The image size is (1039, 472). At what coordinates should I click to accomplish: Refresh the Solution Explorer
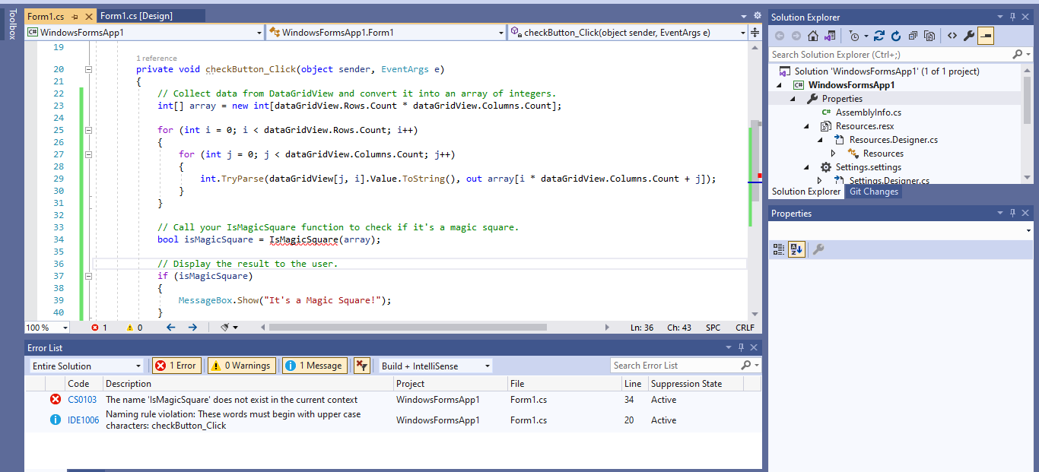coord(896,36)
